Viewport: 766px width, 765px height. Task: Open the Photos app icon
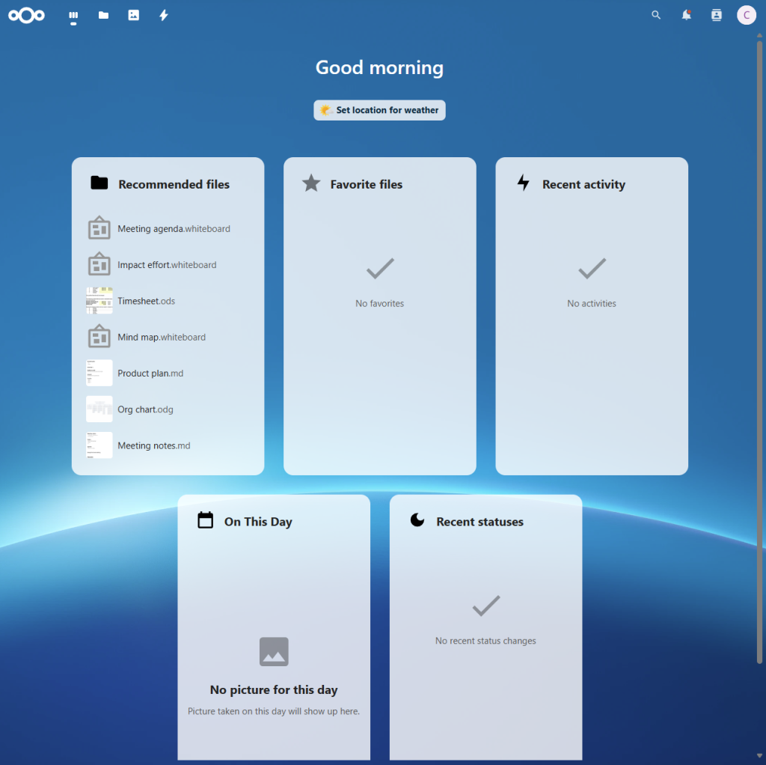pyautogui.click(x=133, y=15)
